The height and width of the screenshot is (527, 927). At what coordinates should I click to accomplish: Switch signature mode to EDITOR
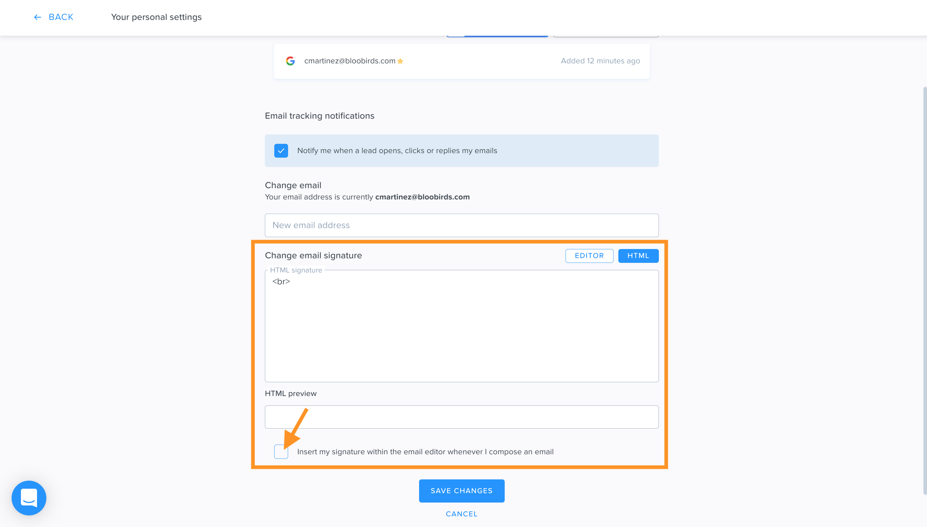pos(589,255)
